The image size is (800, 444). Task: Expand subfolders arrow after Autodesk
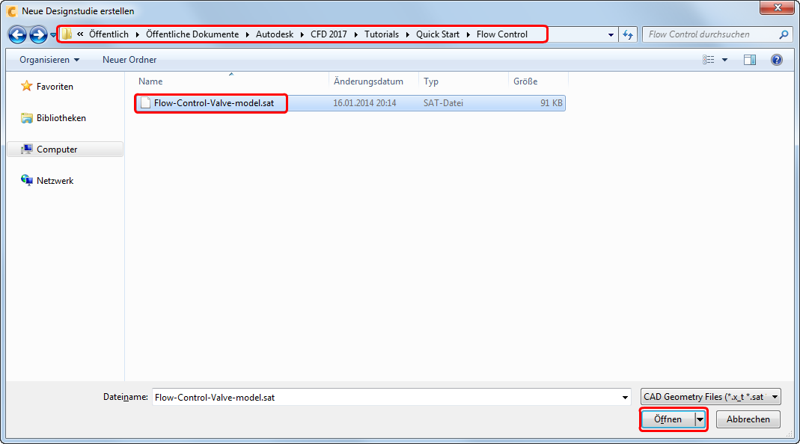click(x=302, y=34)
